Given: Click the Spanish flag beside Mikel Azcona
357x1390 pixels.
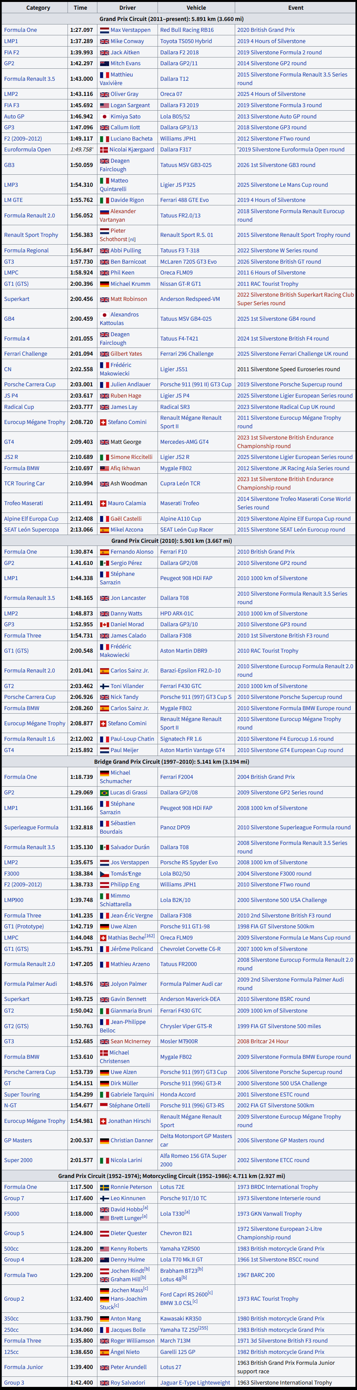Looking at the screenshot, I should (104, 530).
